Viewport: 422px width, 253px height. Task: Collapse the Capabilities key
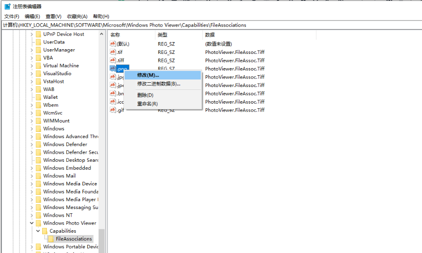click(x=38, y=231)
